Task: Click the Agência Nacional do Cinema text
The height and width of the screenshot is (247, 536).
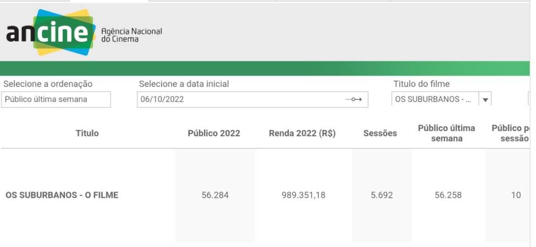Action: tap(131, 35)
